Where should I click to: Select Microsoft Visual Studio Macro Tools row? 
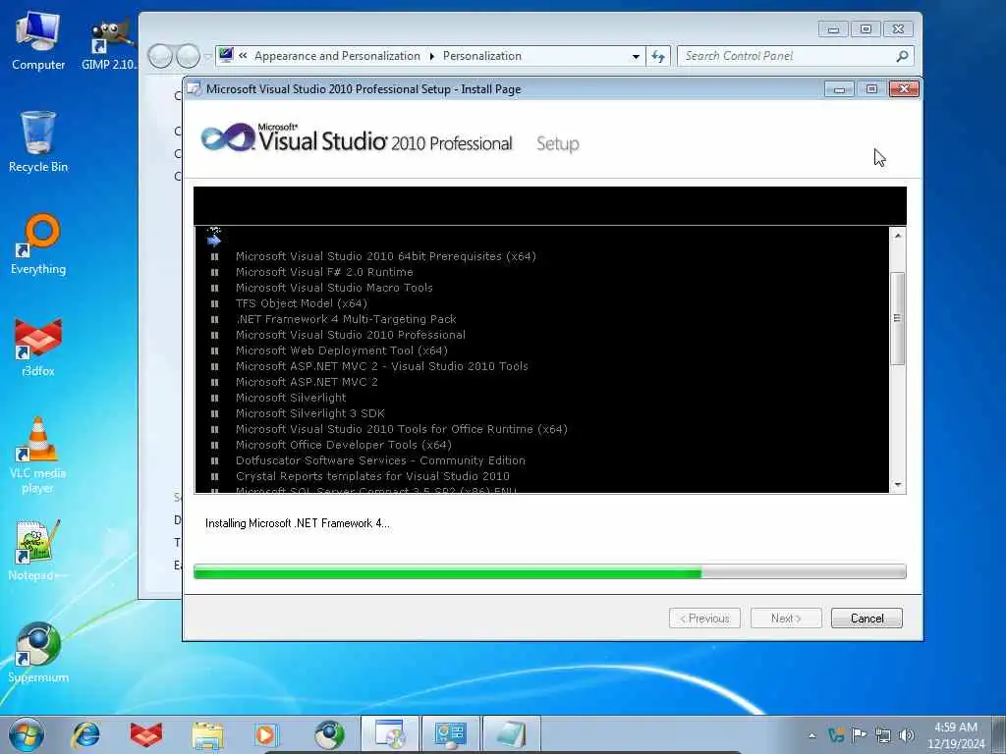click(x=334, y=288)
